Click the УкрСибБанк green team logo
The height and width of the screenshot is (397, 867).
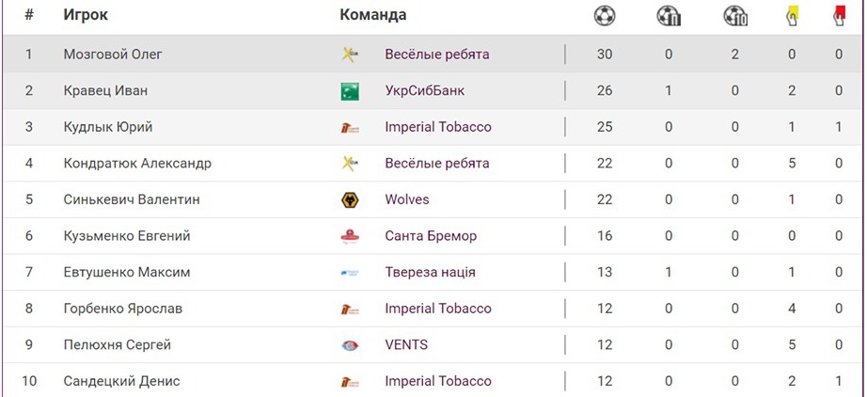[x=350, y=91]
